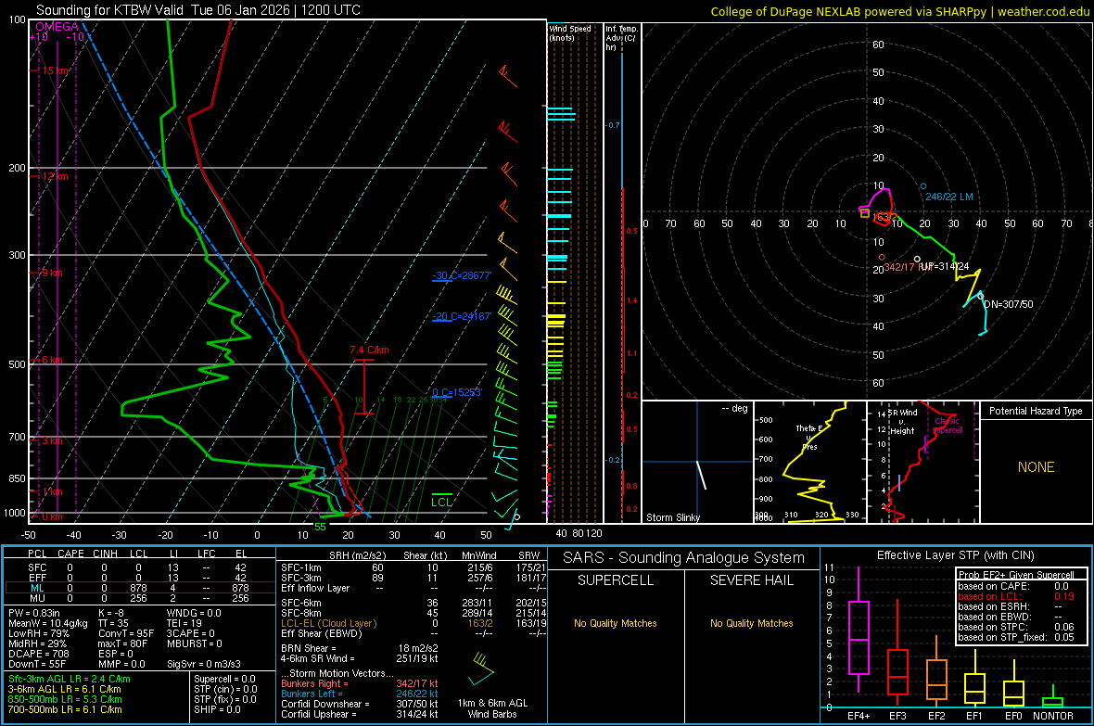Click the '9 km' height marker
Image resolution: width=1094 pixels, height=726 pixels.
(x=52, y=273)
